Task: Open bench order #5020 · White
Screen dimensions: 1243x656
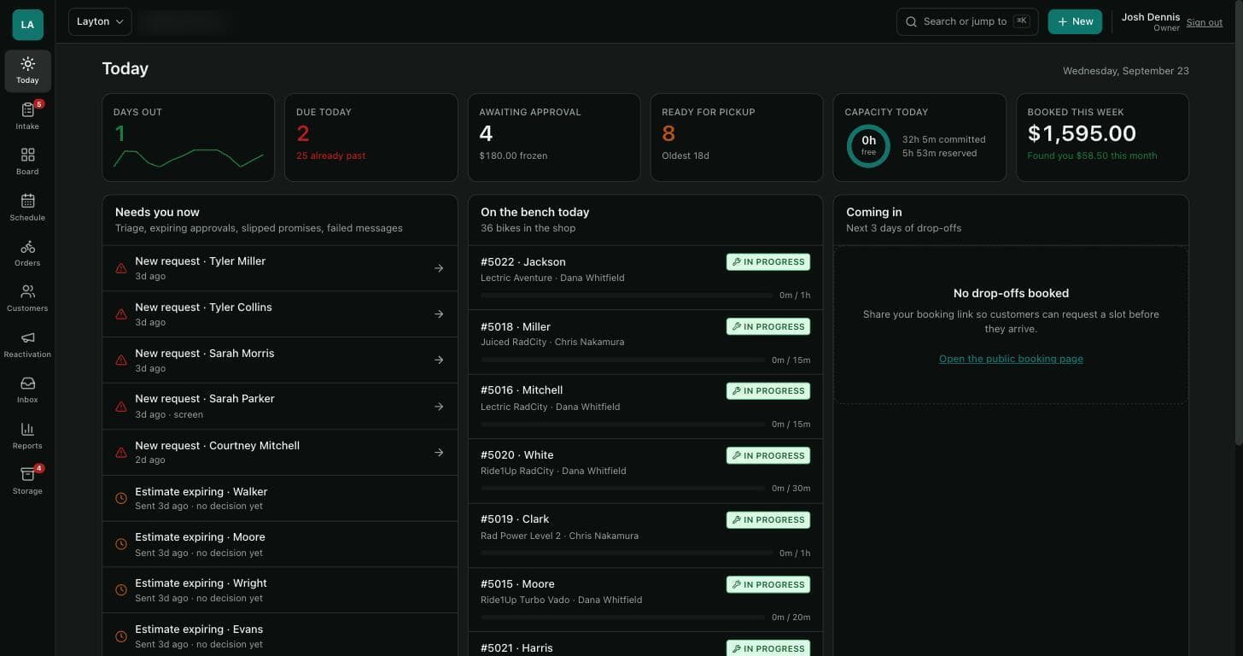Action: pos(645,471)
